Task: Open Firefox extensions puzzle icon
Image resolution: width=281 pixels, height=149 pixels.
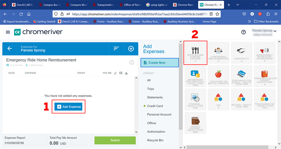Action: pyautogui.click(x=268, y=14)
